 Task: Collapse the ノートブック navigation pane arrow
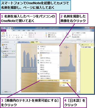(x=15, y=42)
